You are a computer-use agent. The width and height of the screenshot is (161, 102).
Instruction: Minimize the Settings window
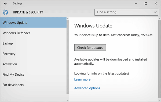(x=136, y=3)
